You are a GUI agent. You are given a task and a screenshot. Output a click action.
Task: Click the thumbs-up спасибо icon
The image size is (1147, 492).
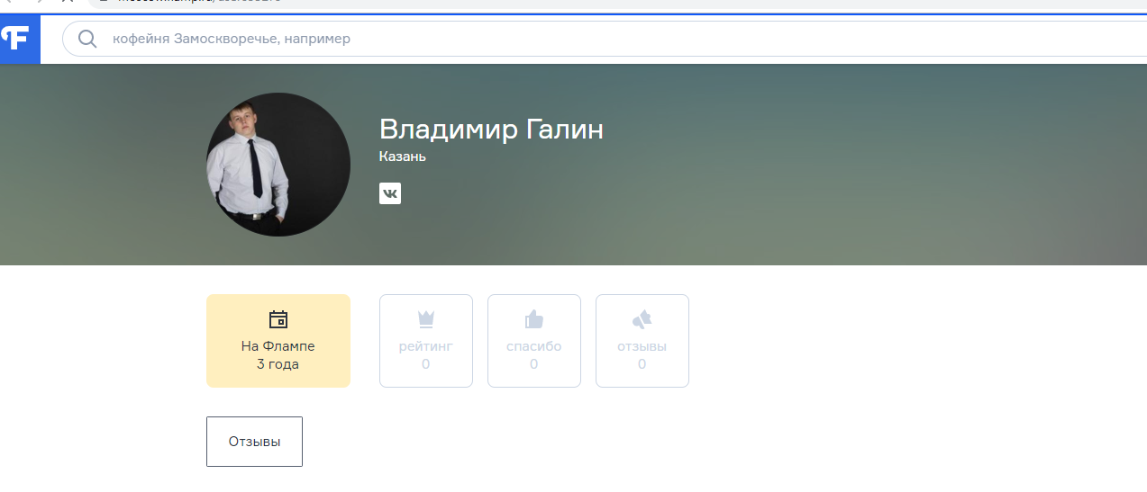point(533,319)
